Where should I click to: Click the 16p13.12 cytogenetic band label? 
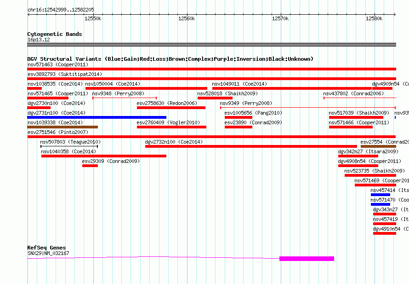click(39, 40)
